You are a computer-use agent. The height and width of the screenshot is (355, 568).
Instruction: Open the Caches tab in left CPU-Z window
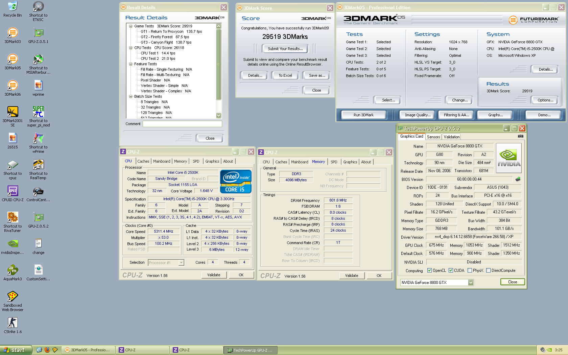coord(143,161)
